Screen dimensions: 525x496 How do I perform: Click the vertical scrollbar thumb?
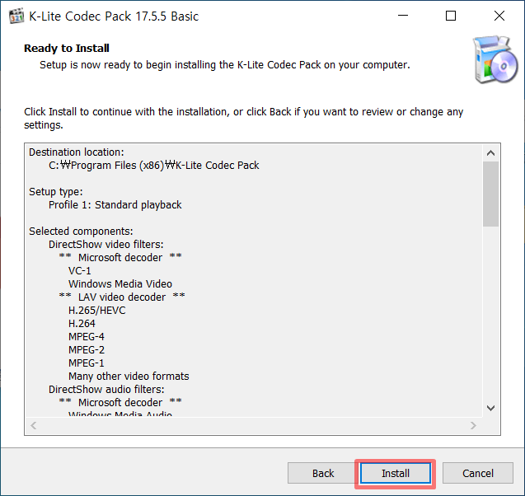(x=491, y=194)
